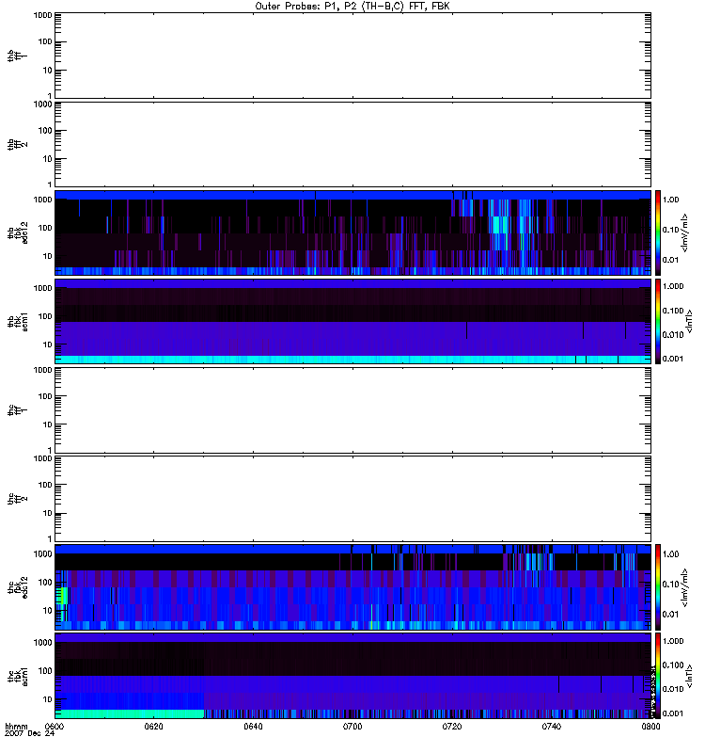Click the "thc fff 1" y-axis title

pyautogui.click(x=18, y=410)
